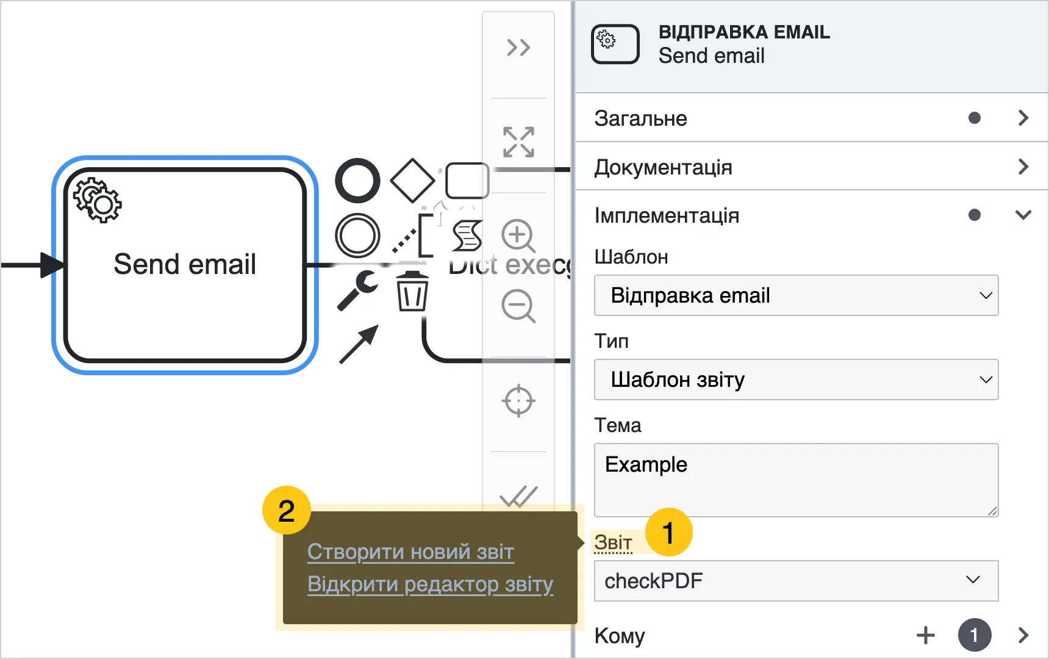The height and width of the screenshot is (659, 1049).
Task: Click the Звіт label with tooltip
Action: click(613, 542)
